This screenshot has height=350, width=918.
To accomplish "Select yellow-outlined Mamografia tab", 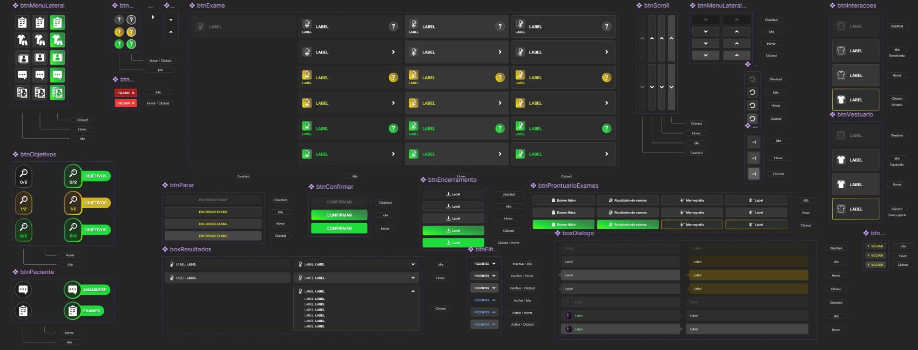I will click(x=692, y=224).
